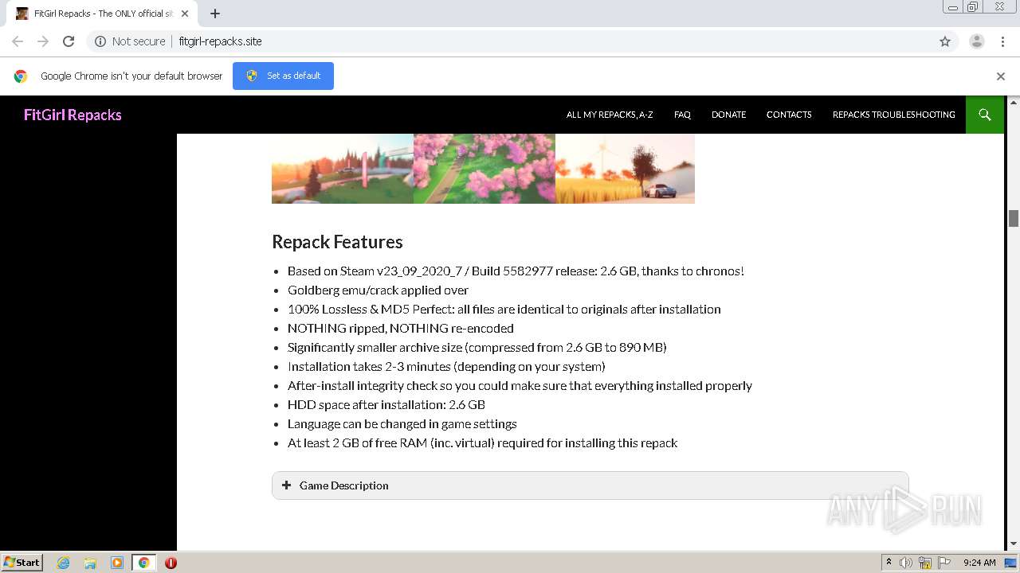Viewport: 1020px width, 573px height.
Task: Click the NOTHING ripped, NOTHING re-encoded line
Action: (x=400, y=328)
